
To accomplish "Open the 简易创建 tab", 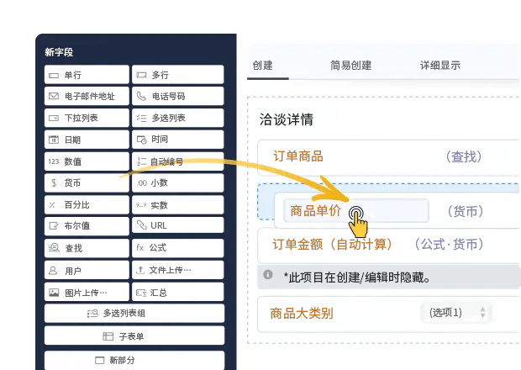I will 351,65.
